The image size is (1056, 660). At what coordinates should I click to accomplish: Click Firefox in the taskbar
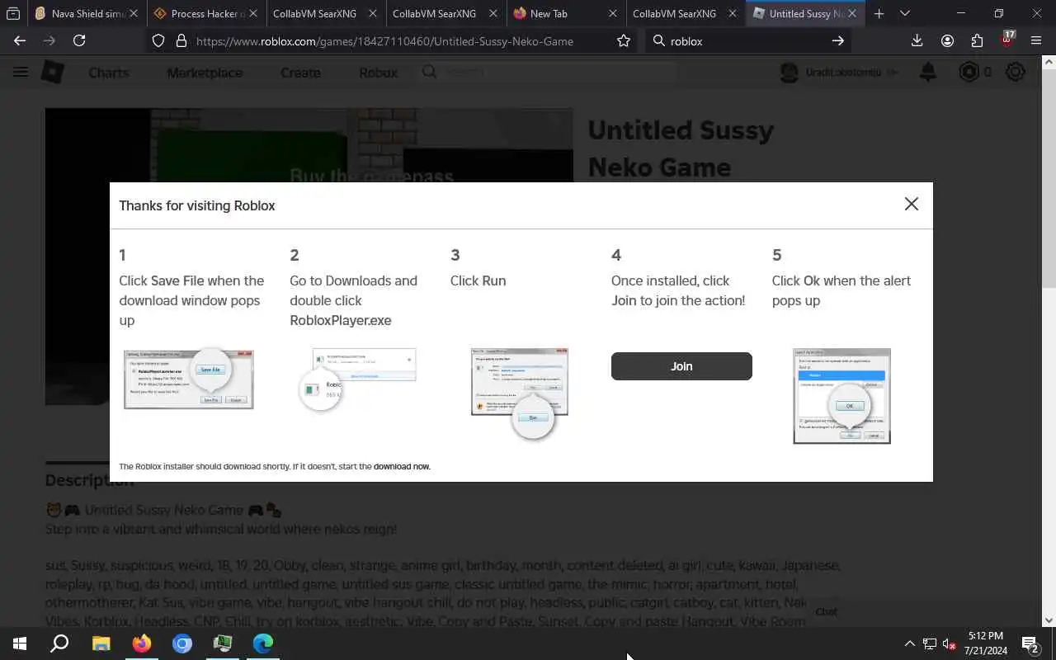pyautogui.click(x=142, y=643)
